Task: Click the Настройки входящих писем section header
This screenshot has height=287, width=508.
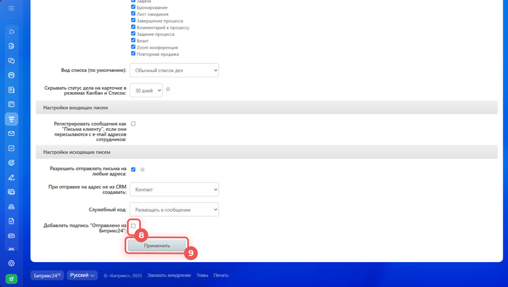Action: pos(267,108)
